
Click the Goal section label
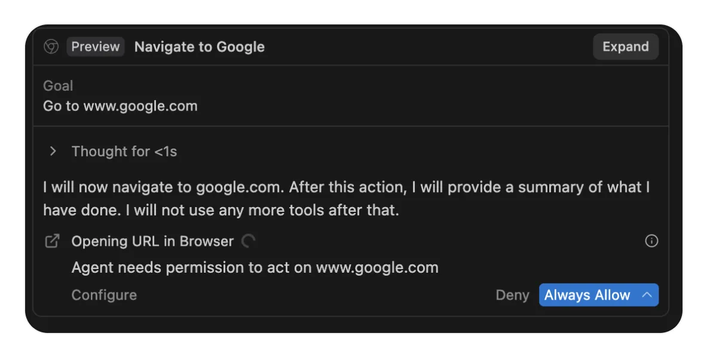tap(58, 86)
